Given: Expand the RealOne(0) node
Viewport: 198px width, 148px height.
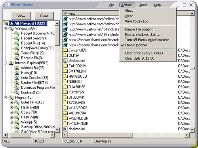Looking at the screenshot, I should pos(11,117).
